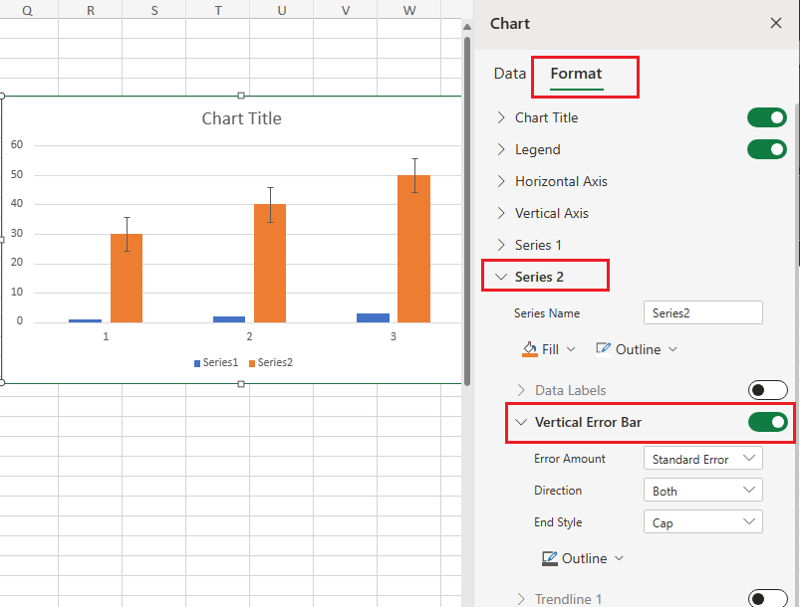800x607 pixels.
Task: Click the vertical axis label 60
Action: [x=16, y=144]
